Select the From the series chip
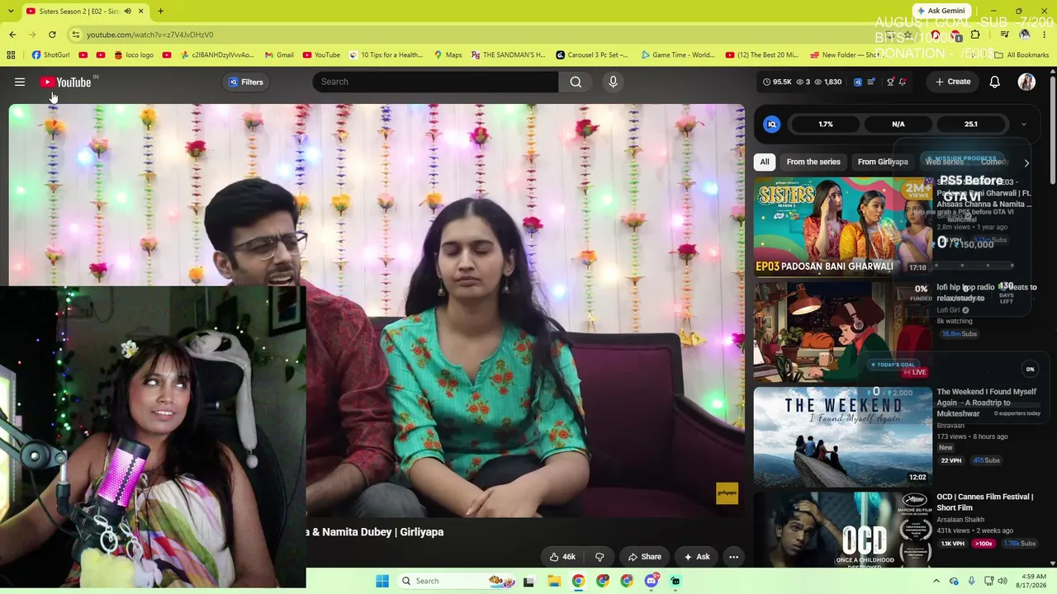 tap(813, 162)
